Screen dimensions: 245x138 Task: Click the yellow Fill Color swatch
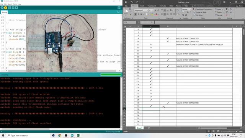(x=152, y=15)
